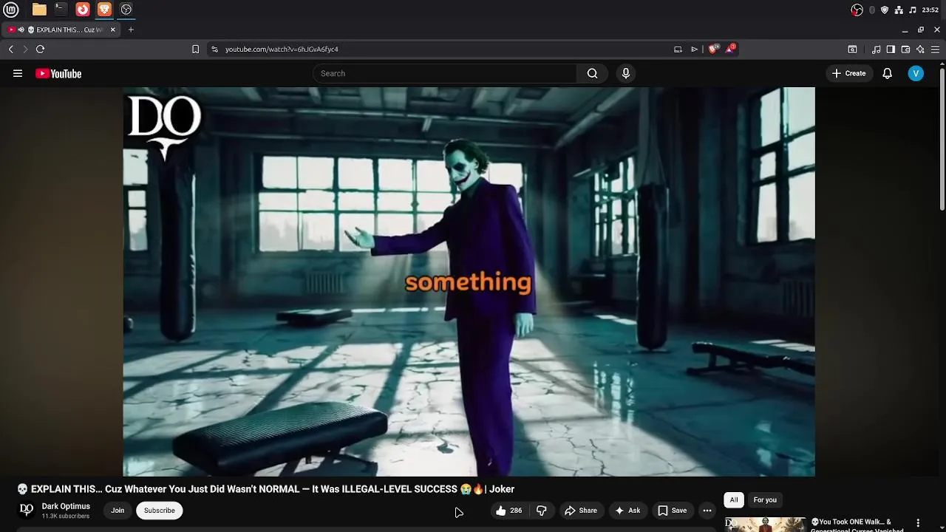Toggle the Brave sidebar panel

891,49
